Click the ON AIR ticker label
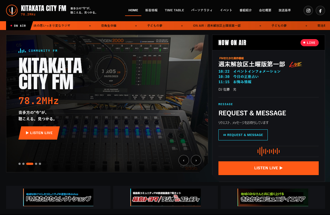The width and height of the screenshot is (330, 215). tap(18, 26)
